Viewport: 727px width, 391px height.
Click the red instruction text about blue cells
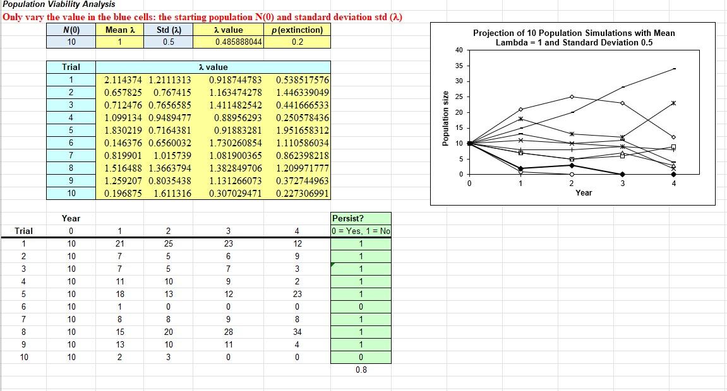202,17
